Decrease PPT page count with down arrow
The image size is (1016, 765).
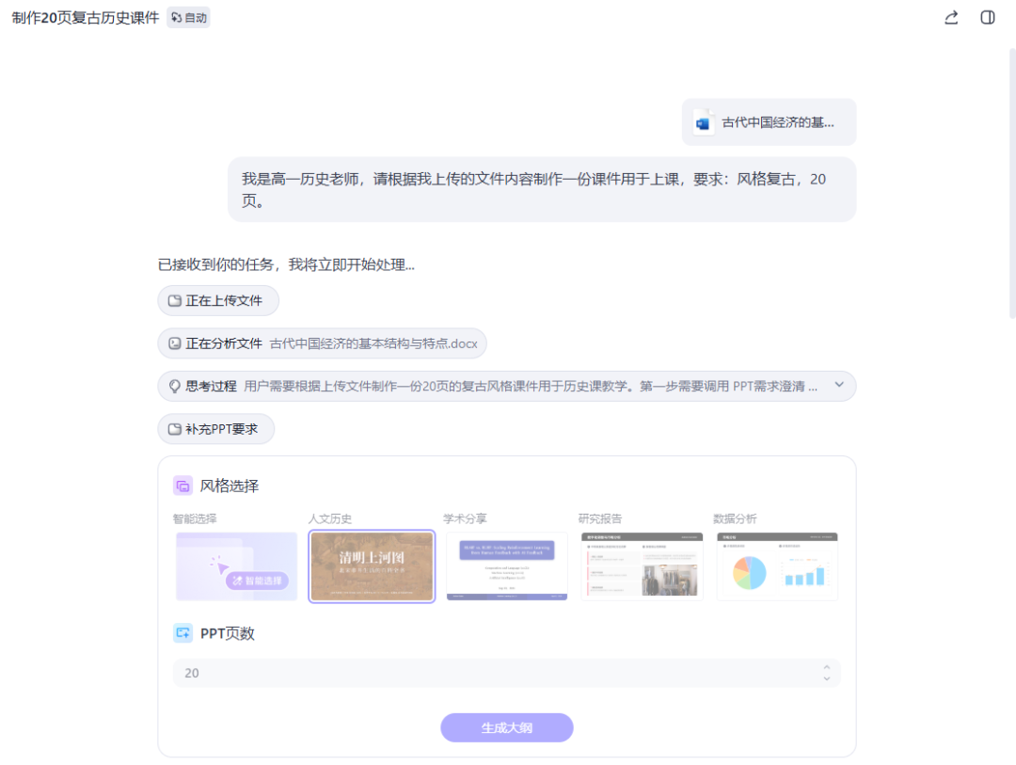[827, 678]
